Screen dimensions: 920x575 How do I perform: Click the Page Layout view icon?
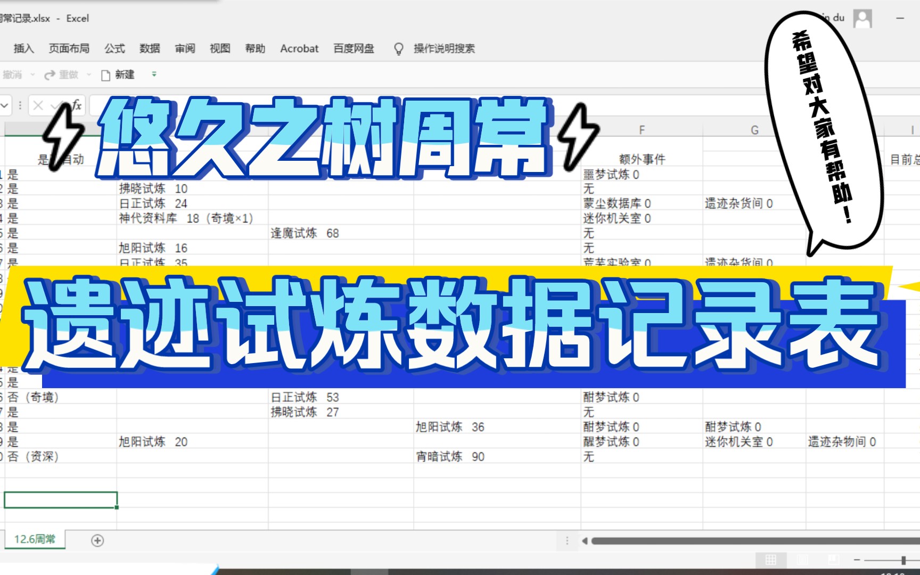tap(802, 560)
